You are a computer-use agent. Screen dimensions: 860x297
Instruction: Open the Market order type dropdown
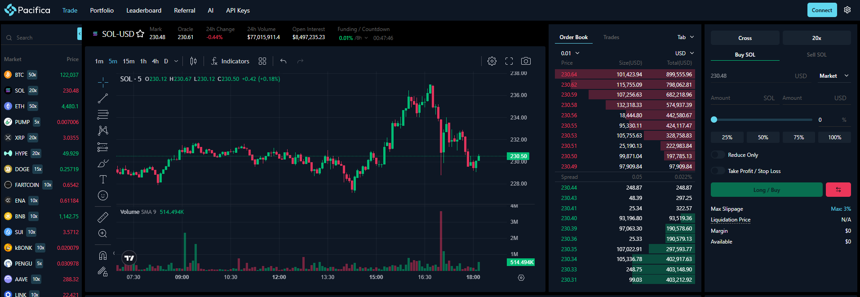834,76
